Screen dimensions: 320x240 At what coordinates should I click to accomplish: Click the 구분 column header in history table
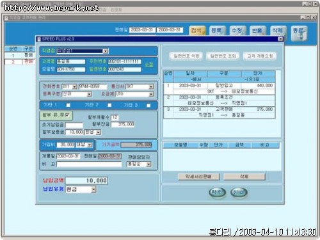(224, 74)
